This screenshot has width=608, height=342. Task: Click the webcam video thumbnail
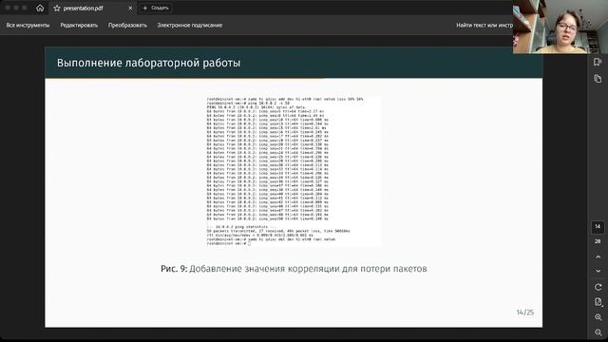click(560, 27)
